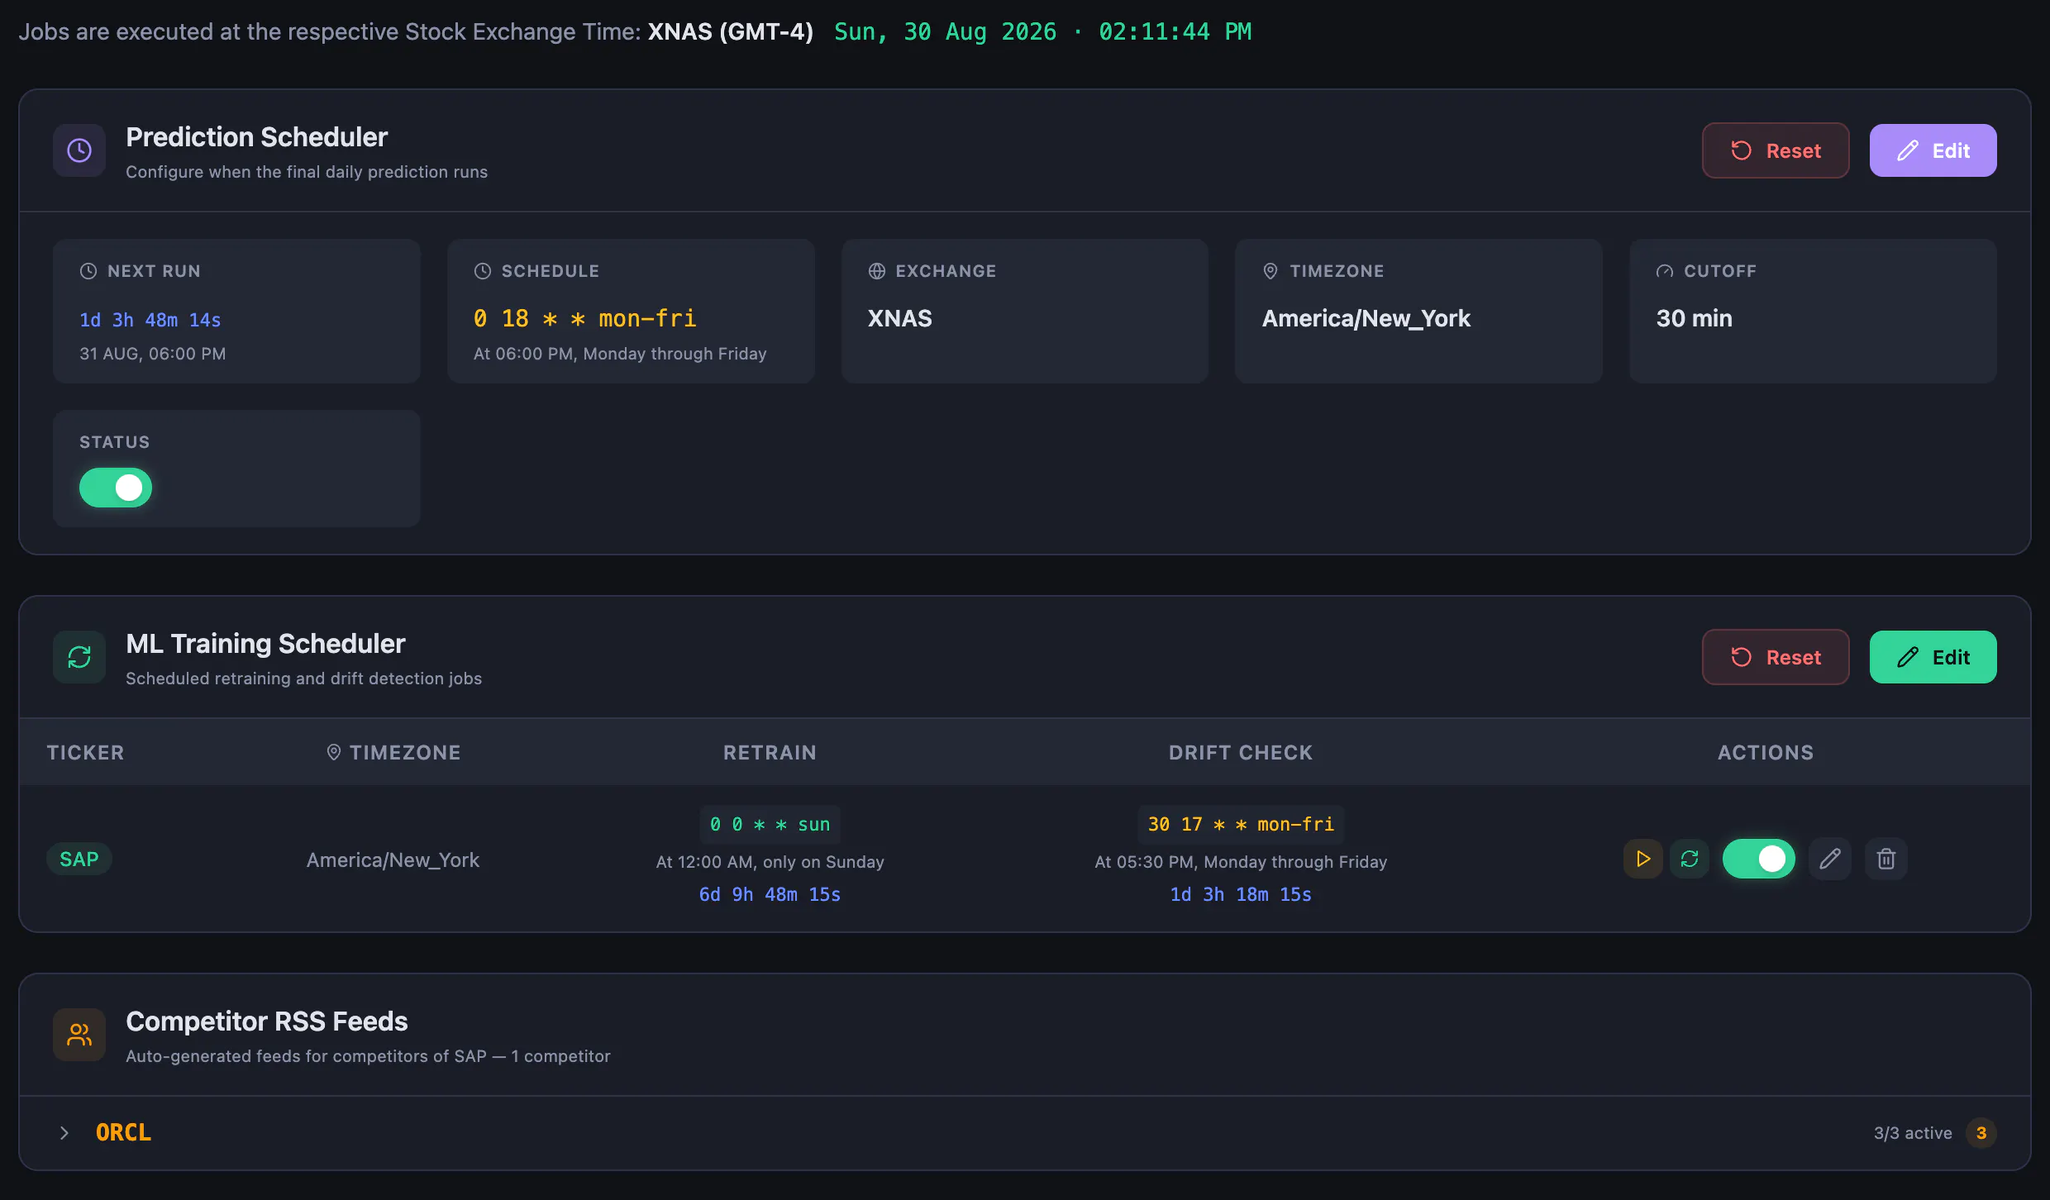Click the RETRAIN column header
This screenshot has width=2050, height=1200.
(x=770, y=753)
